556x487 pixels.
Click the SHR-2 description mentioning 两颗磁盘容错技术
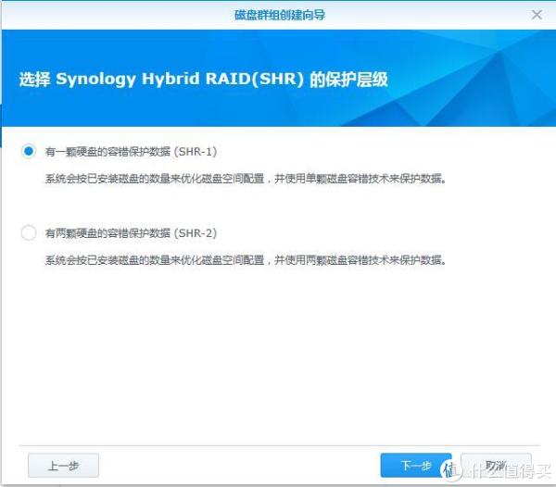246,260
